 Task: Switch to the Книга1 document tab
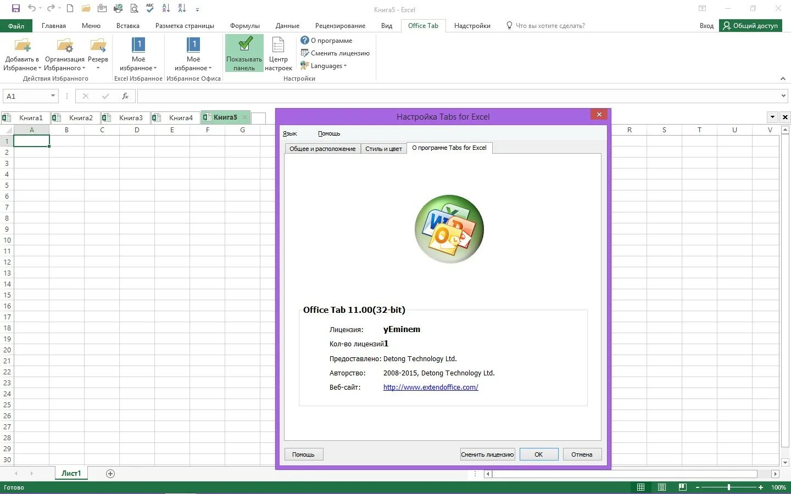26,117
